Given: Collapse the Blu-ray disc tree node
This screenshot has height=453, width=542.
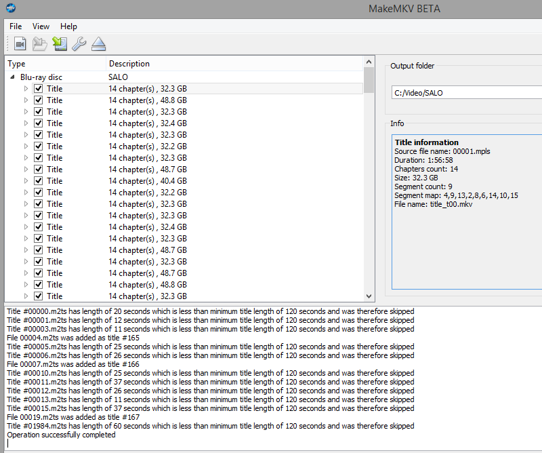Looking at the screenshot, I should coord(13,77).
